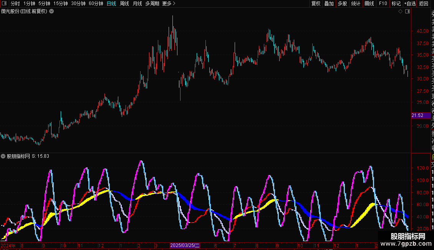The image size is (434, 250).
Task: Select the 日线 daily chart tab
Action: click(x=111, y=3)
